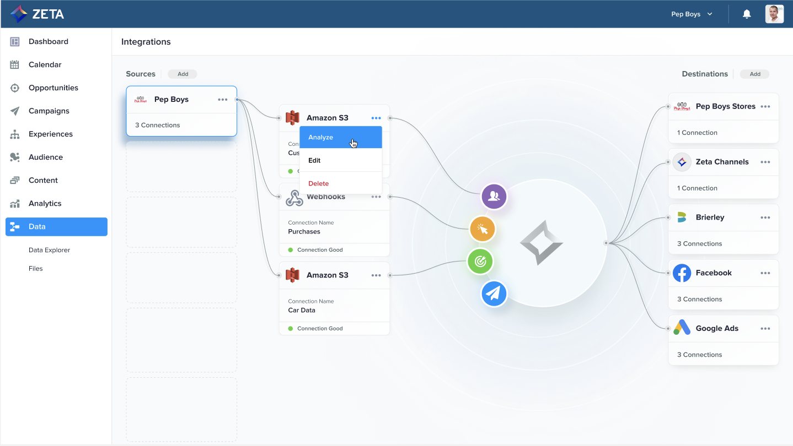Add a new destination
This screenshot has height=446, width=793.
(754, 74)
